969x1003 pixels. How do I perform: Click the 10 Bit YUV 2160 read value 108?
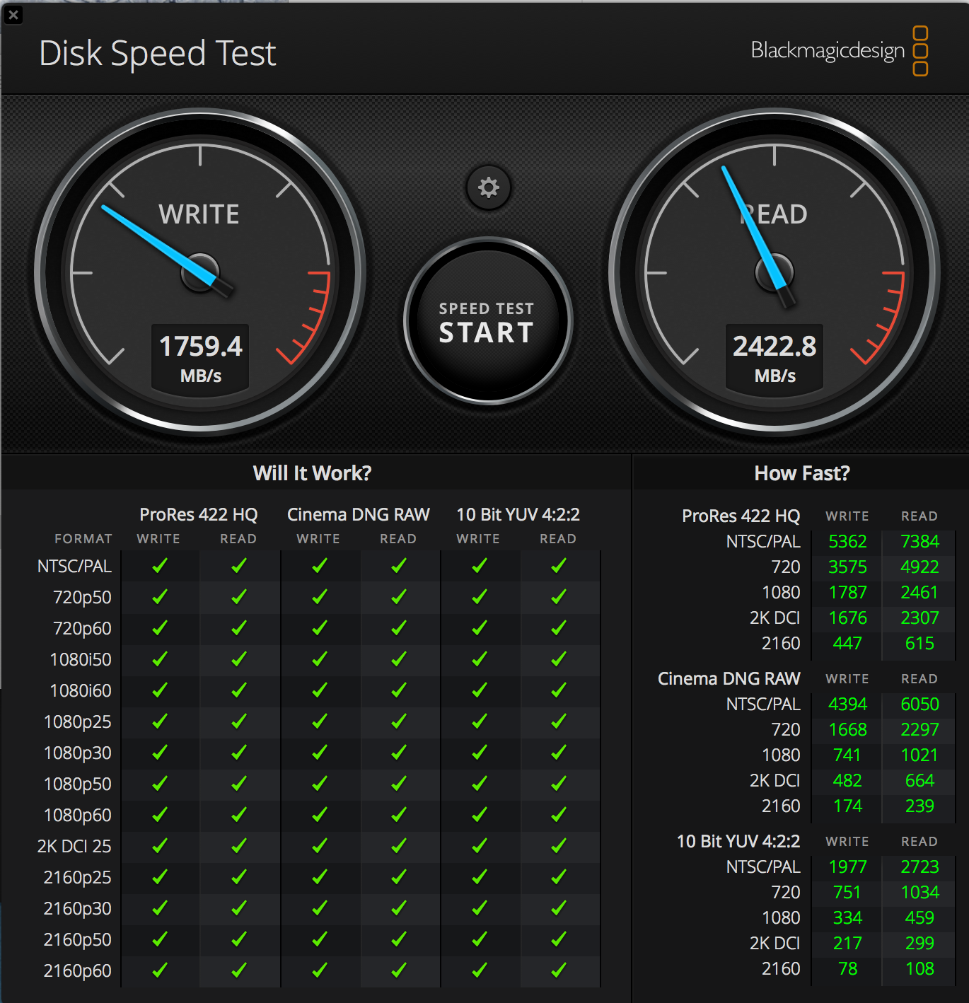coord(919,969)
